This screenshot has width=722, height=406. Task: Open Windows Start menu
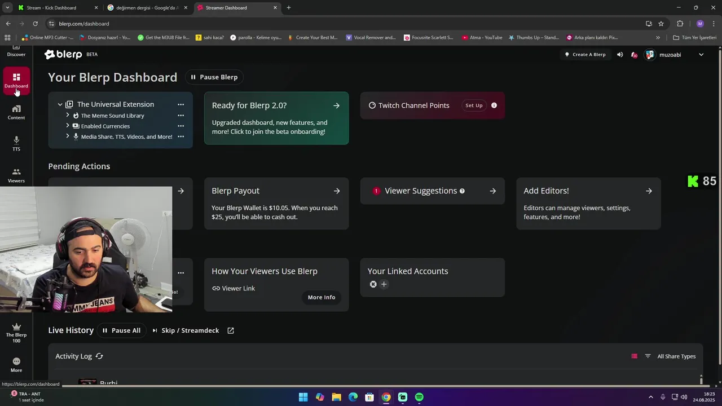click(x=303, y=397)
